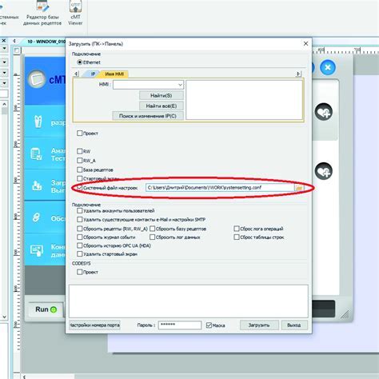
Task: Click the lower heart-plus favorite icon
Action: [x=324, y=171]
